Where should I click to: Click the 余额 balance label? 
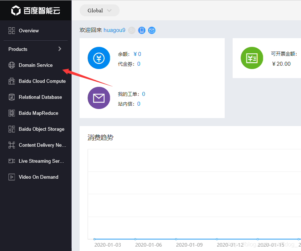124,54
